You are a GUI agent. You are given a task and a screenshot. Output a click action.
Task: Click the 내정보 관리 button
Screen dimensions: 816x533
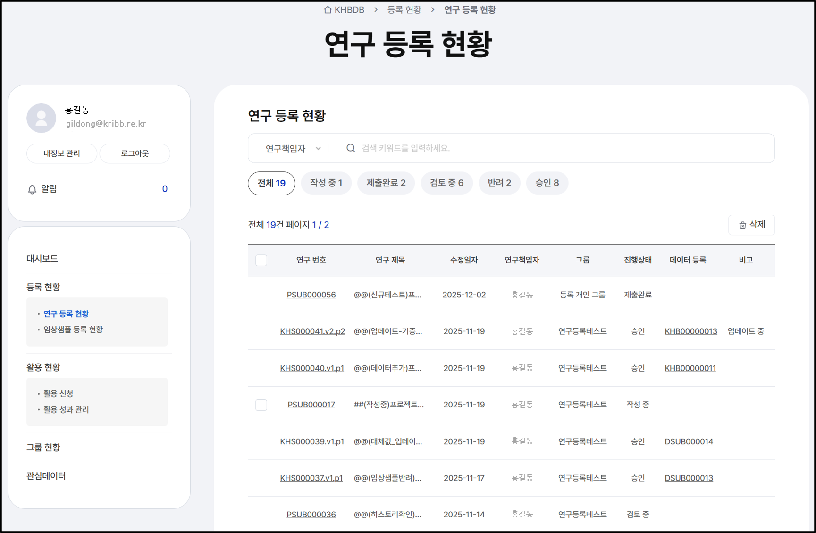tap(62, 153)
